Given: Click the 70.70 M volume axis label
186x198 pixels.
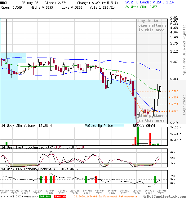Looking at the screenshot, I should pos(176,127).
